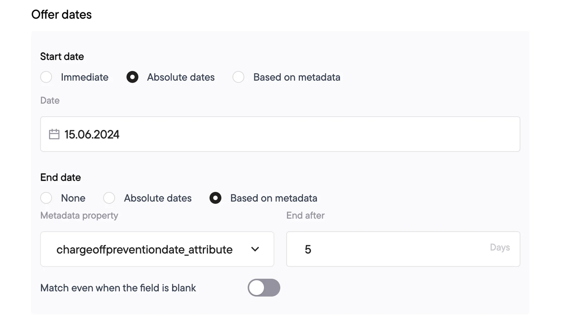
Task: Open the Metadata property dropdown chevron
Action: point(255,249)
